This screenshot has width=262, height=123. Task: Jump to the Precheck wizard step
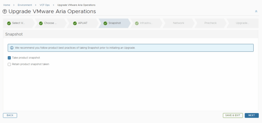tap(210, 23)
